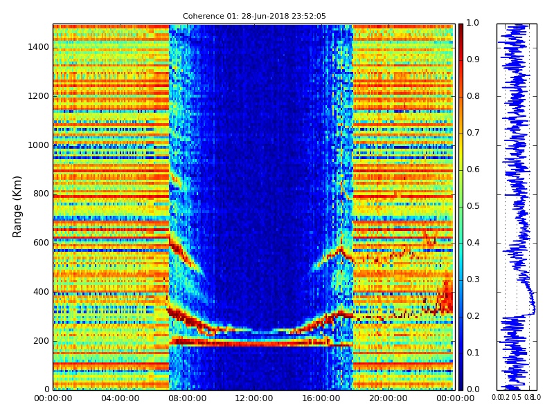Click the 400 range tick label
Screen dimensions: 554x415
click(41, 292)
